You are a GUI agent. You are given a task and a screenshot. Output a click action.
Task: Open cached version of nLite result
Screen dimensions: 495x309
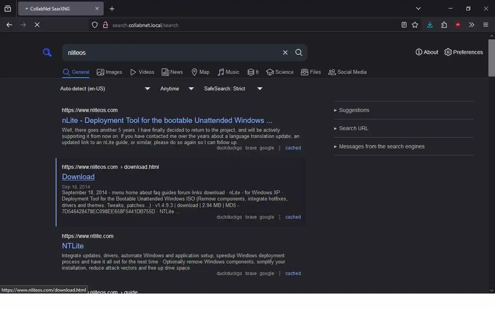tap(293, 148)
